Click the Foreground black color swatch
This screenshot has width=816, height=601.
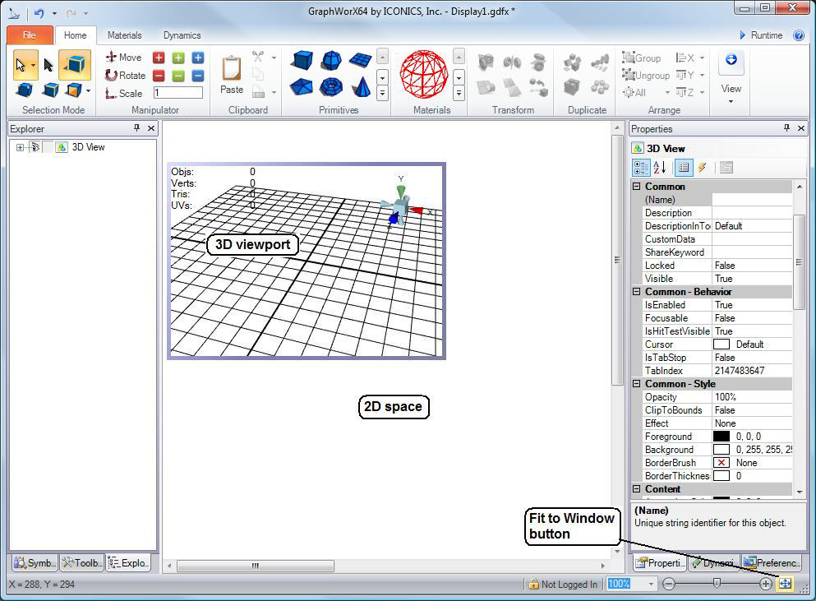coord(721,437)
